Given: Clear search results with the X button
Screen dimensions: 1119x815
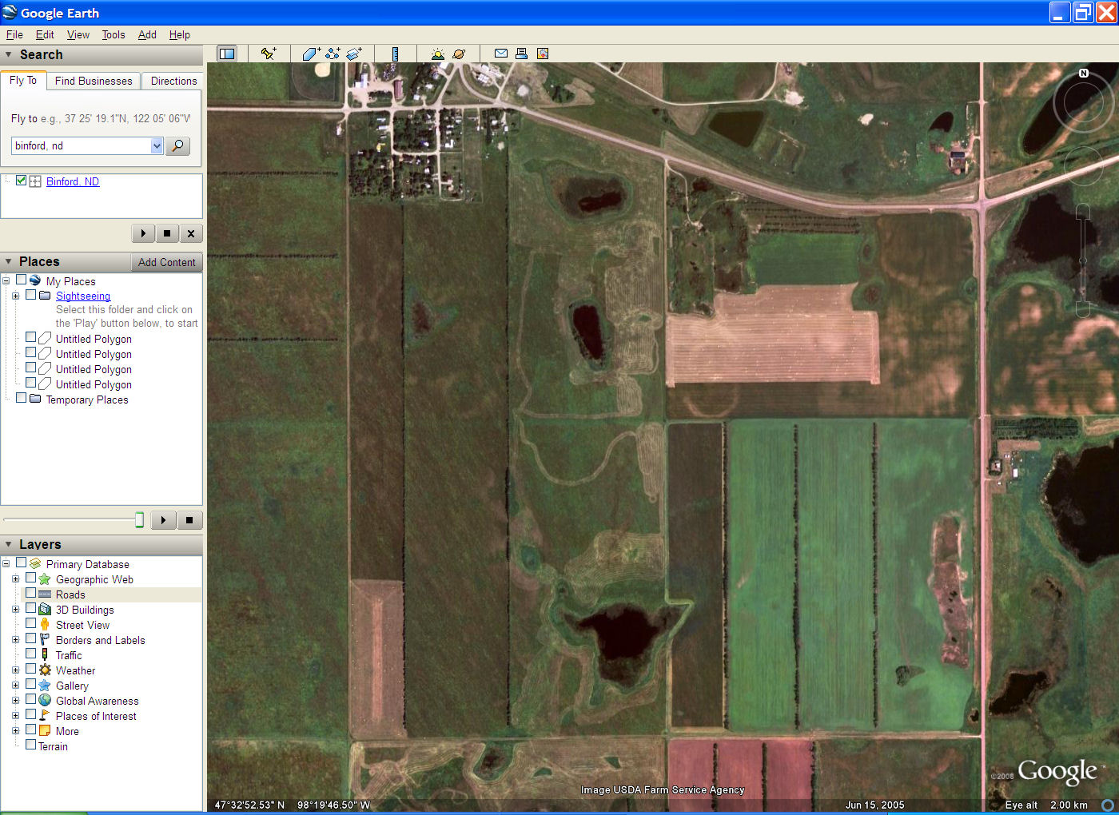Looking at the screenshot, I should [x=190, y=233].
